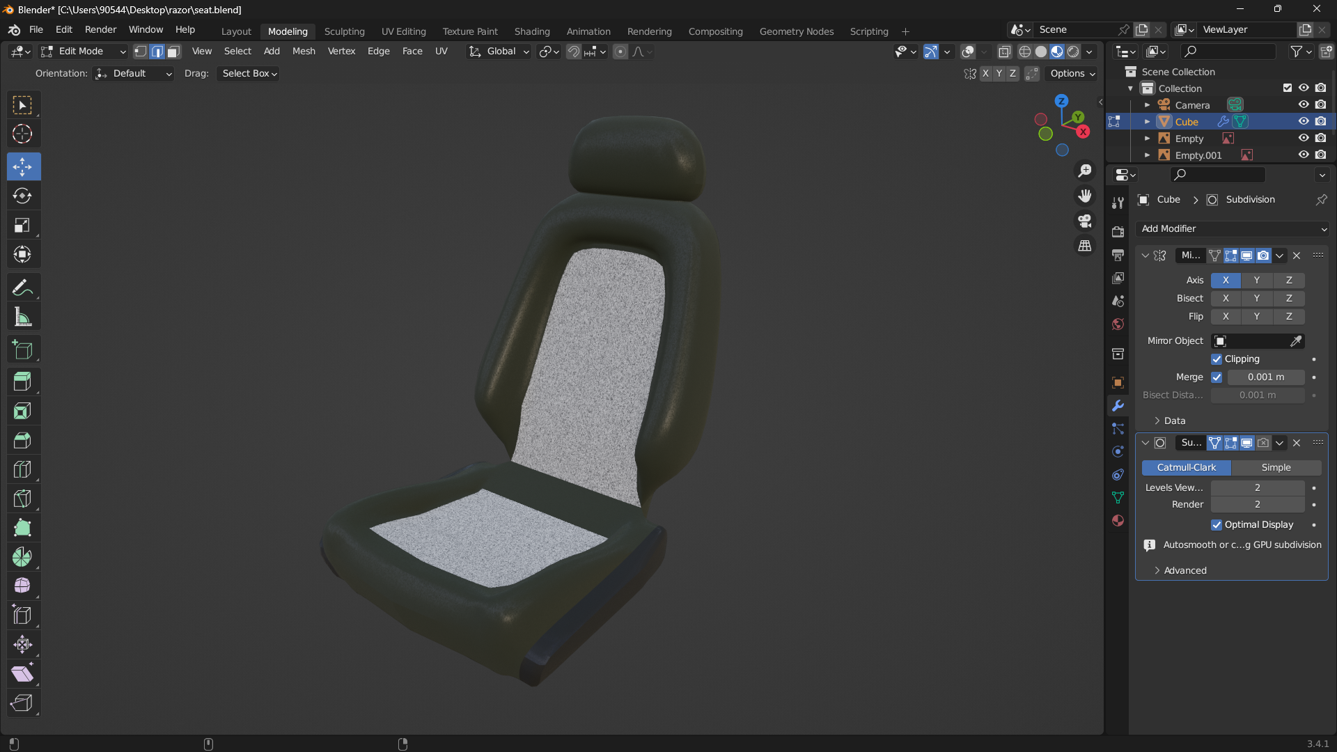This screenshot has height=752, width=1337.
Task: Adjust the Levels Viewport value field
Action: point(1257,487)
